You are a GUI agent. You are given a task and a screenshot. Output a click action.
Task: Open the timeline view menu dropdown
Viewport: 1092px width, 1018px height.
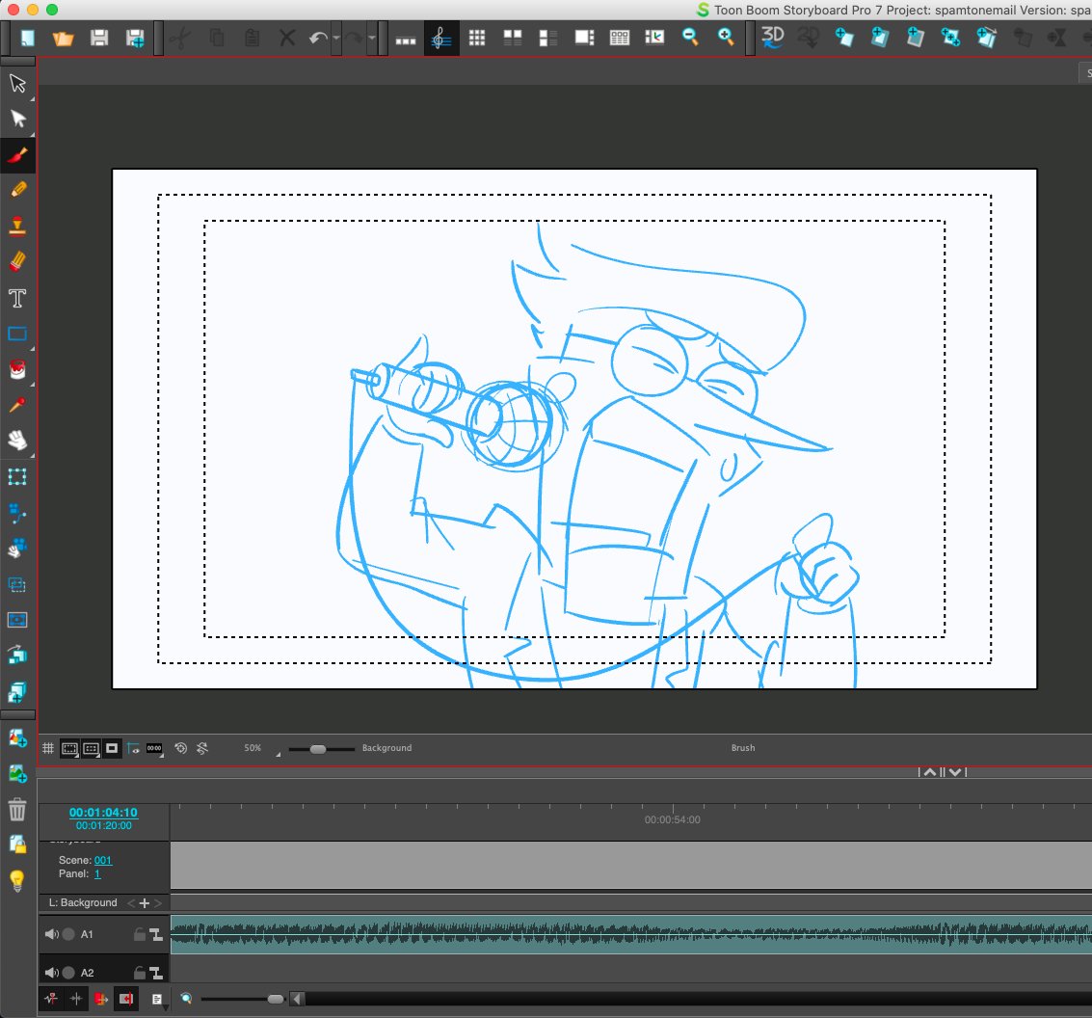click(x=159, y=1000)
